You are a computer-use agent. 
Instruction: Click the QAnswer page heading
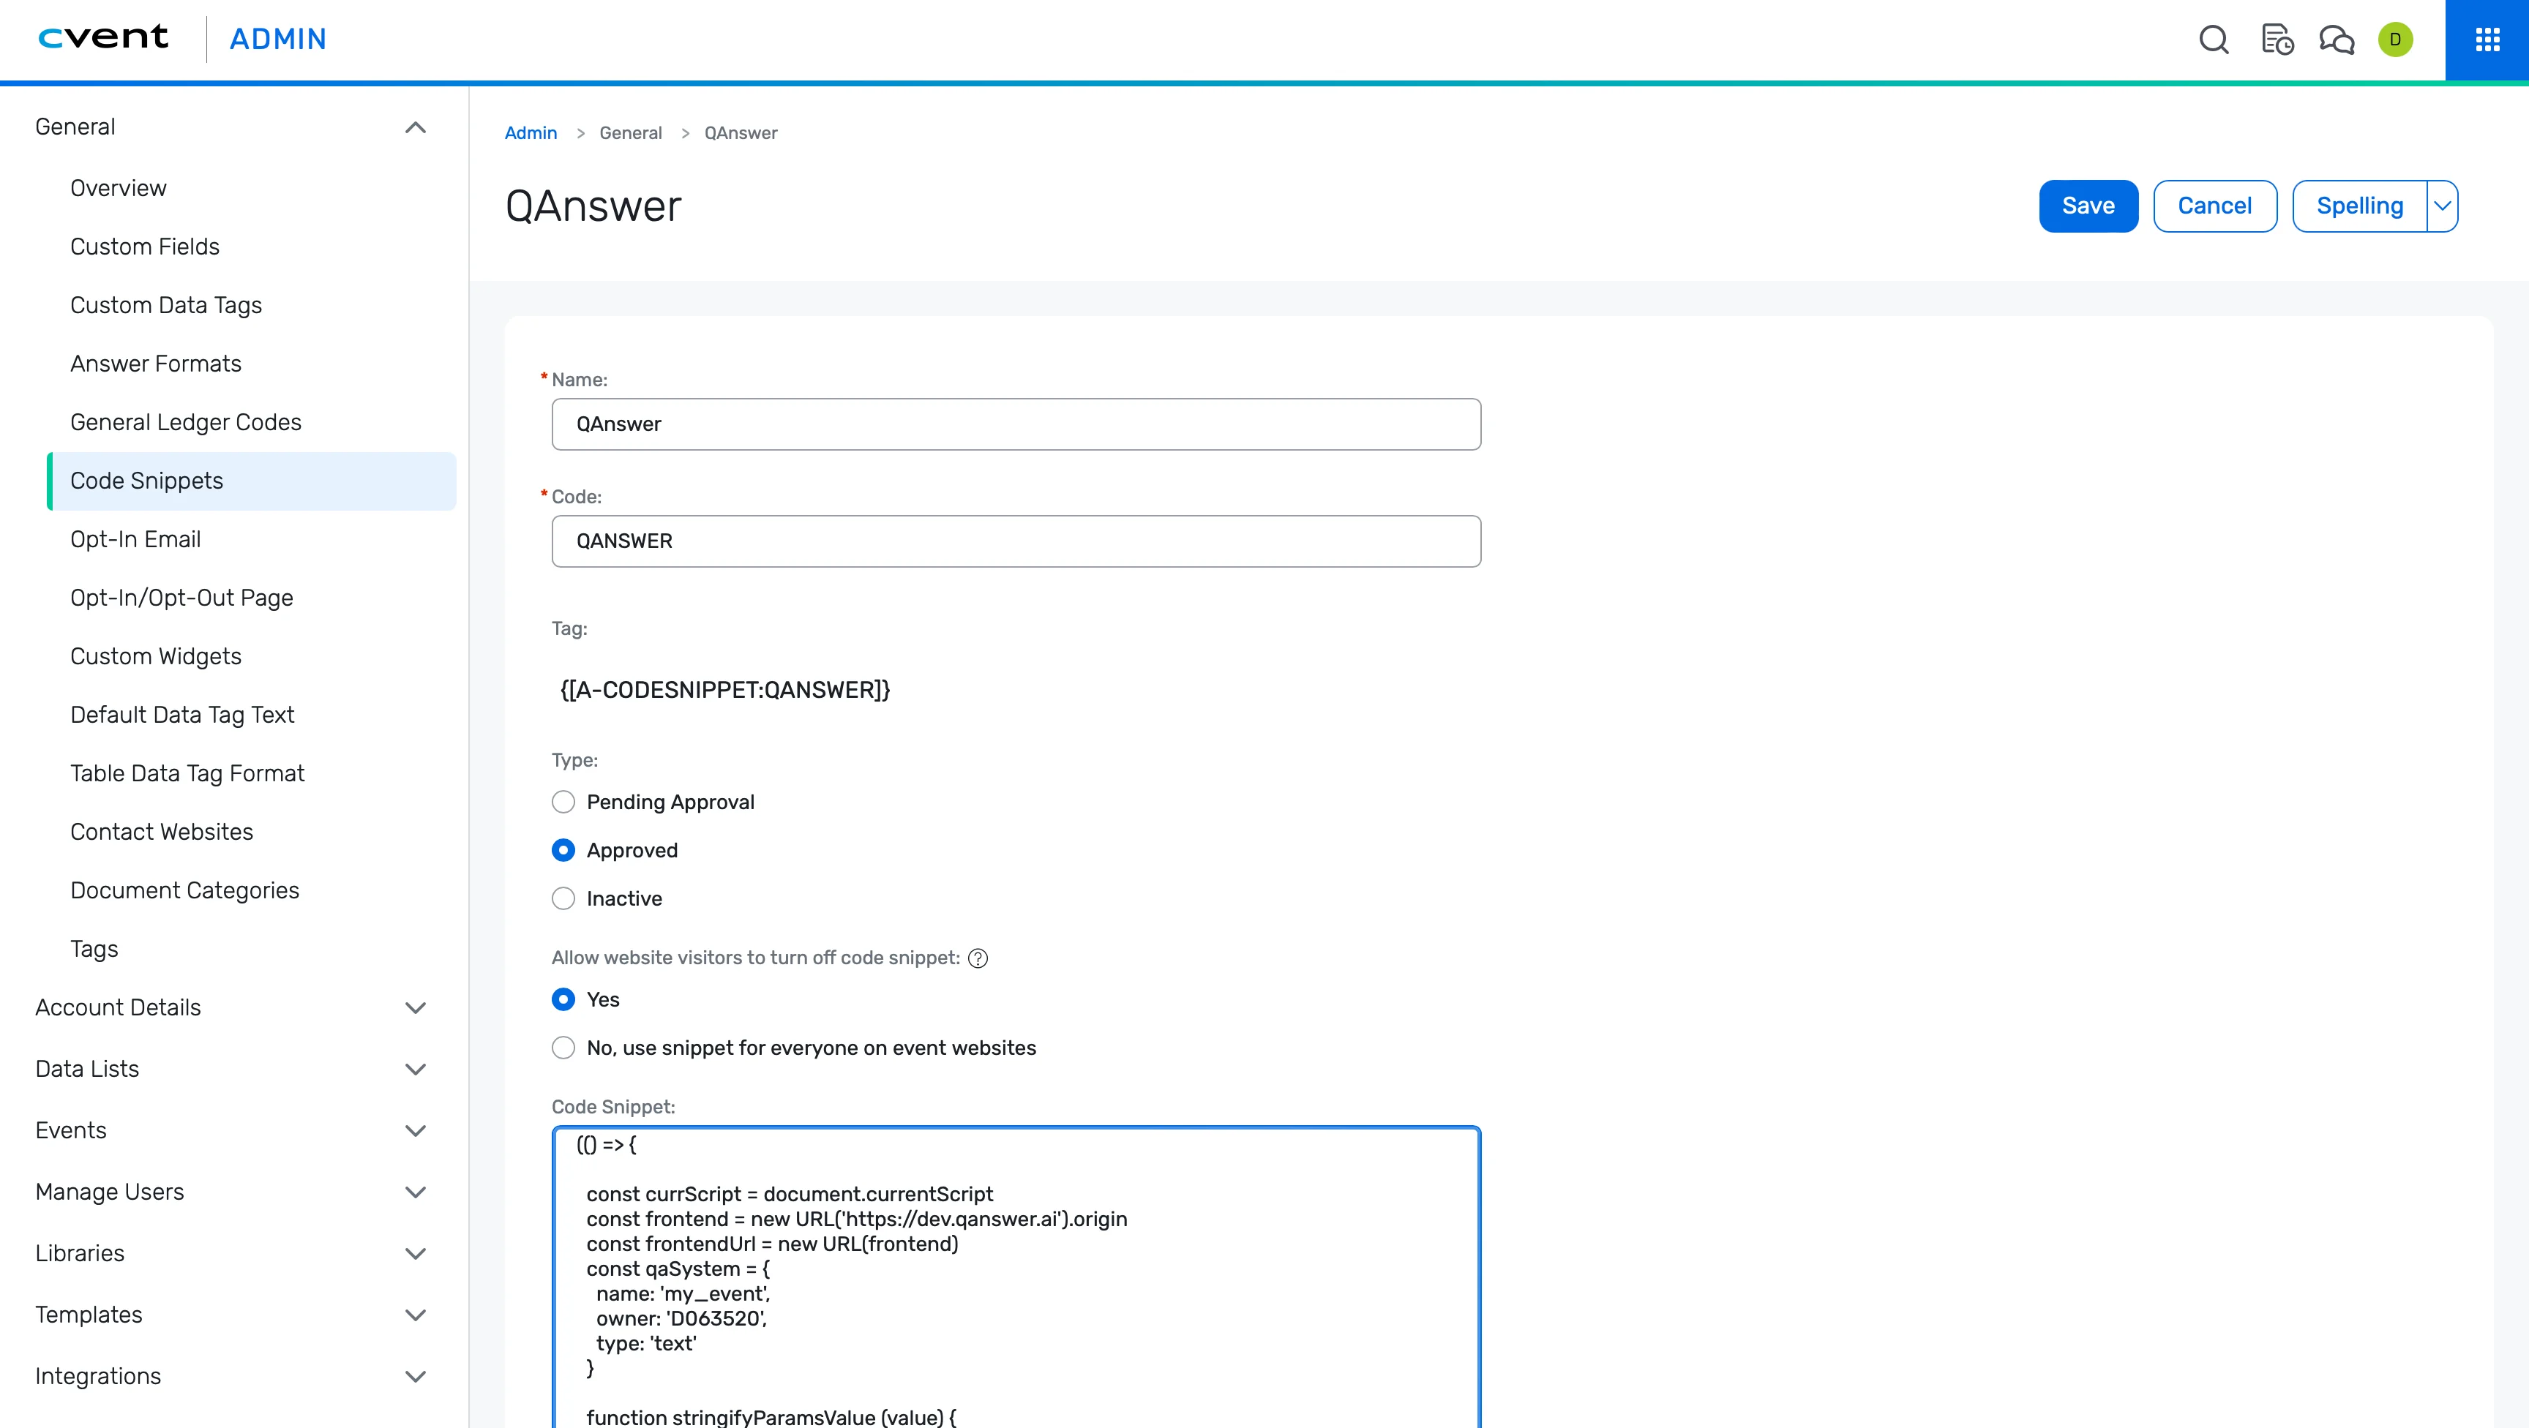pos(593,206)
